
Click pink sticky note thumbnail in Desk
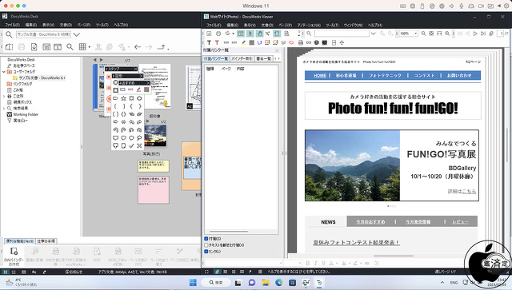point(154,190)
